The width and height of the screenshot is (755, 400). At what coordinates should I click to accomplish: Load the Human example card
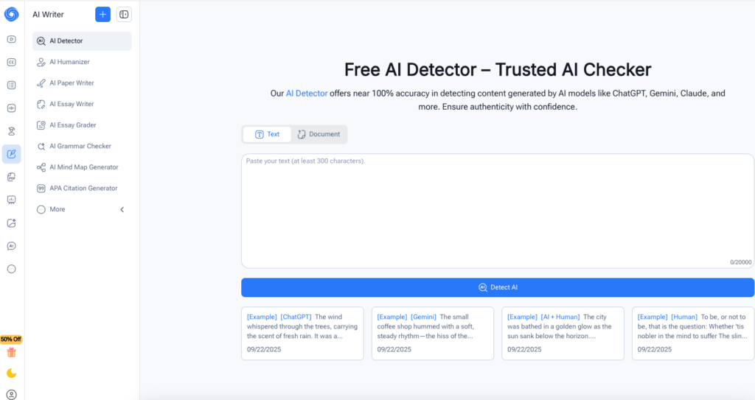point(693,333)
